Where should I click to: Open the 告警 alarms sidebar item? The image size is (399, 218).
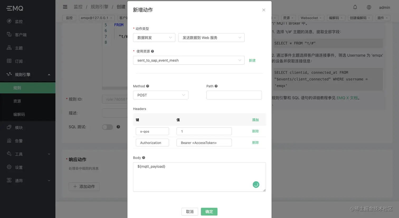tap(28, 141)
